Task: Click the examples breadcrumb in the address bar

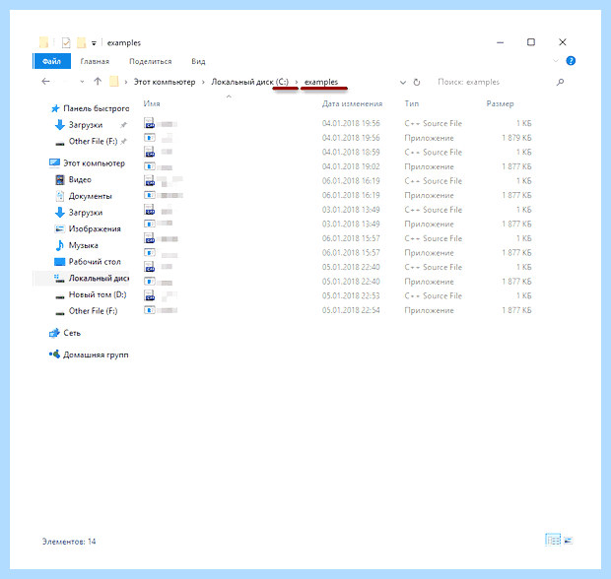Action: tap(321, 82)
